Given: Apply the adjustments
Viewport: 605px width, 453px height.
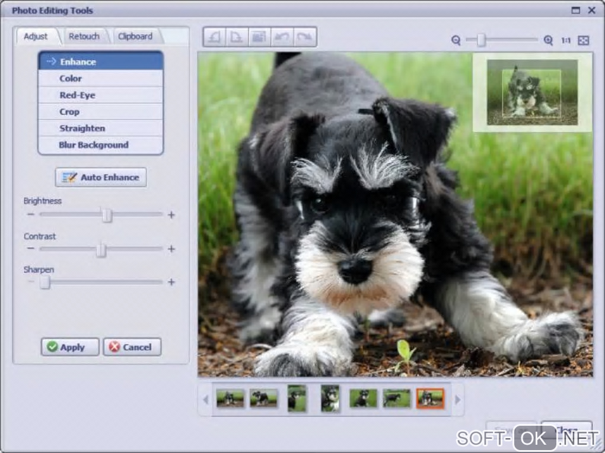Looking at the screenshot, I should (x=70, y=347).
